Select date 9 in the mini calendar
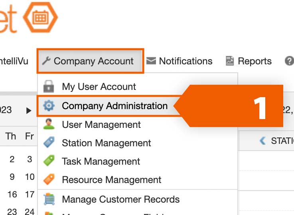 pyautogui.click(x=12, y=177)
